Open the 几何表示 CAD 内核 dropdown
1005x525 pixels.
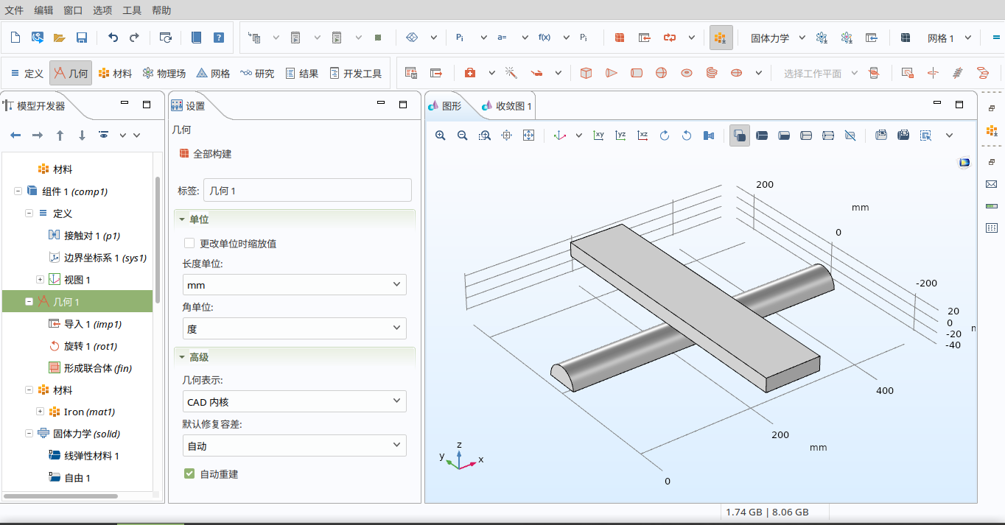tap(295, 401)
